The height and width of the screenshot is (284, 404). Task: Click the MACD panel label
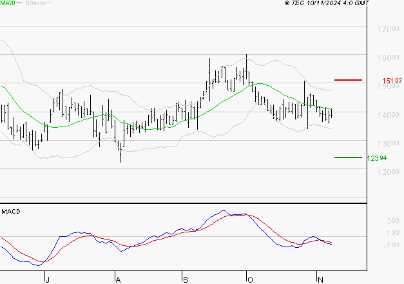tap(11, 212)
